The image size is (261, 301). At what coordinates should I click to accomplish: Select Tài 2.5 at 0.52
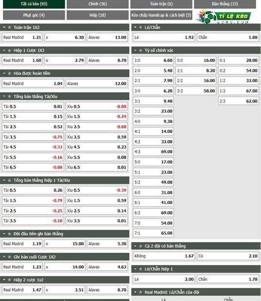coord(33,127)
